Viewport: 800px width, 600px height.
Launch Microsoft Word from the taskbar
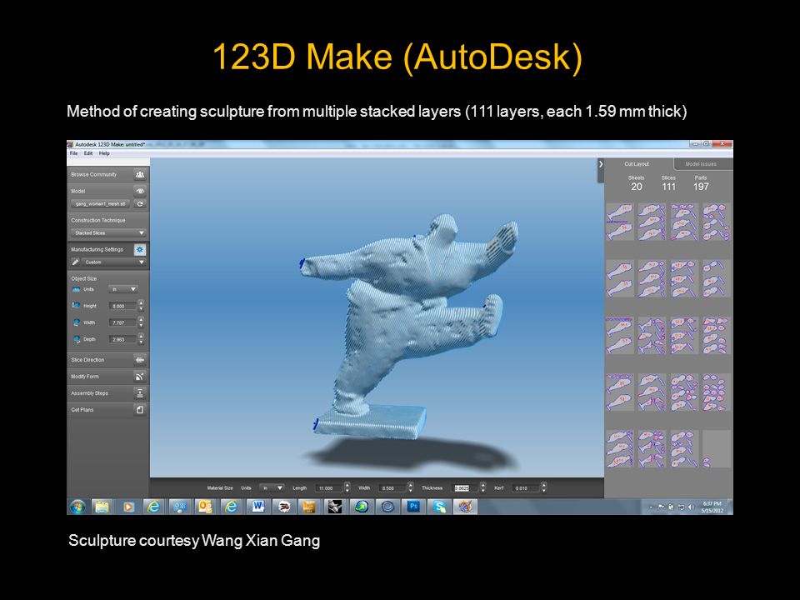(x=257, y=507)
